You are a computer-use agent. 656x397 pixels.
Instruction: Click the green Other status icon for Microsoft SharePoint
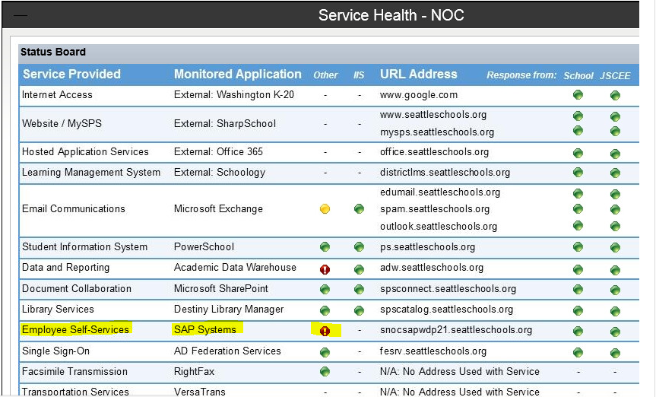[x=325, y=289]
